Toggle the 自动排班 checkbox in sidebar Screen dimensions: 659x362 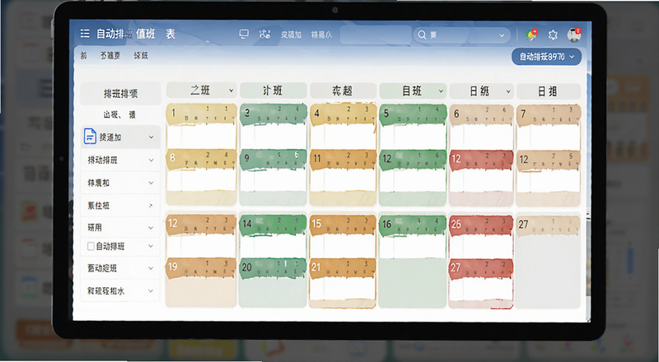91,247
